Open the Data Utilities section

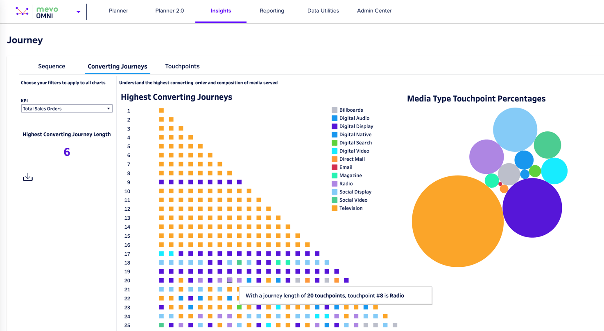[323, 11]
